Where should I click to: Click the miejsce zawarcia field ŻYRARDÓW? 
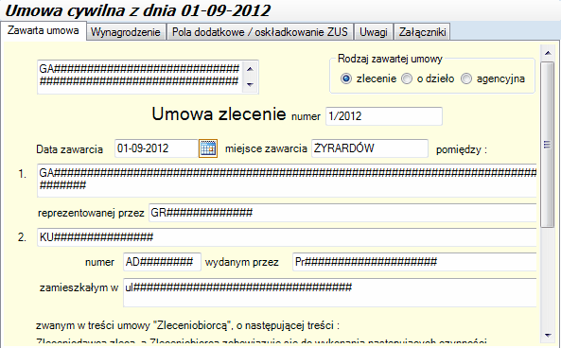370,148
